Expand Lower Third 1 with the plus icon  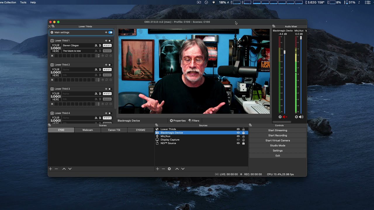[x=106, y=41]
